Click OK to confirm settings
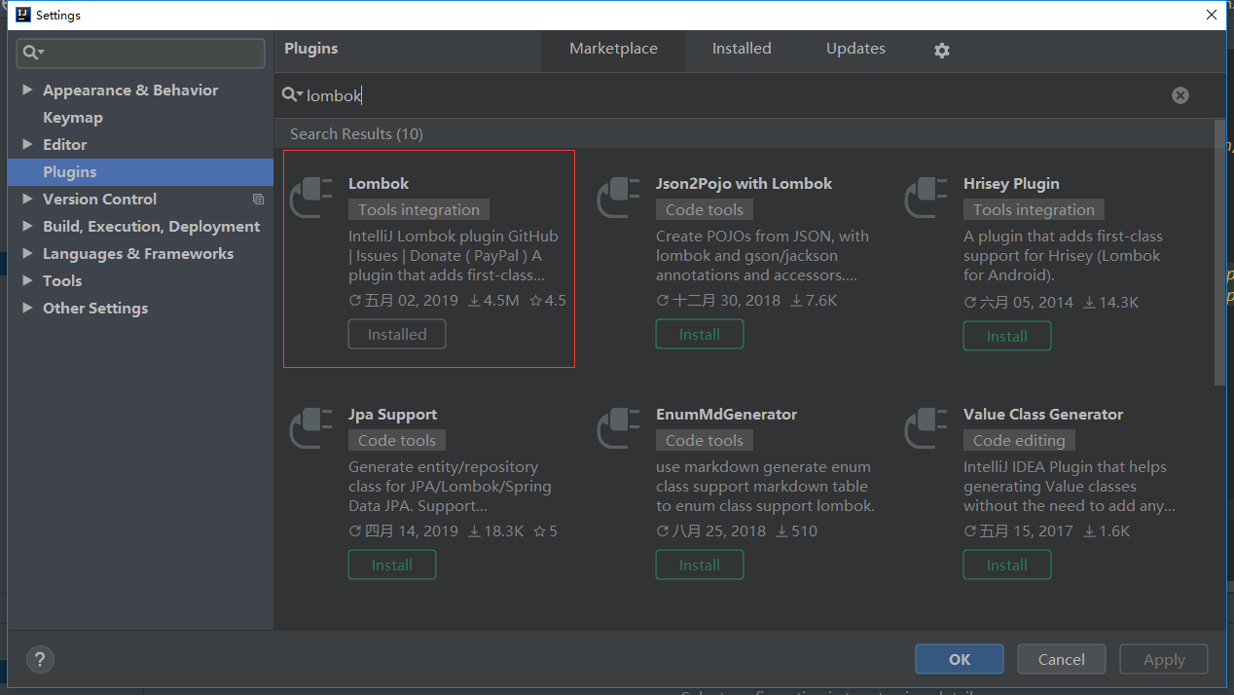Image resolution: width=1234 pixels, height=695 pixels. pyautogui.click(x=960, y=659)
